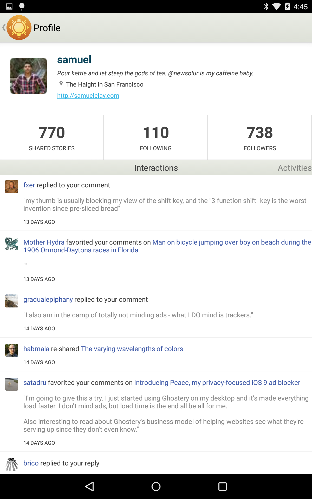Tap the NewsBlur sun logo icon
312x499 pixels.
[19, 28]
